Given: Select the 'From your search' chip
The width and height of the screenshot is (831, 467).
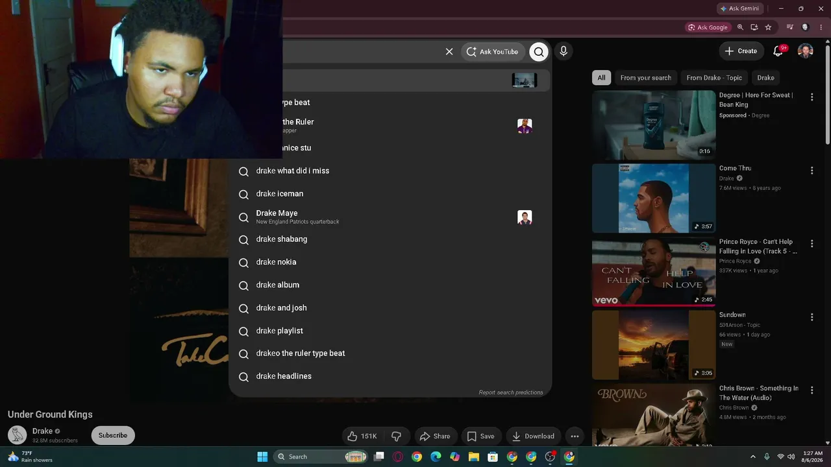Looking at the screenshot, I should click(646, 78).
